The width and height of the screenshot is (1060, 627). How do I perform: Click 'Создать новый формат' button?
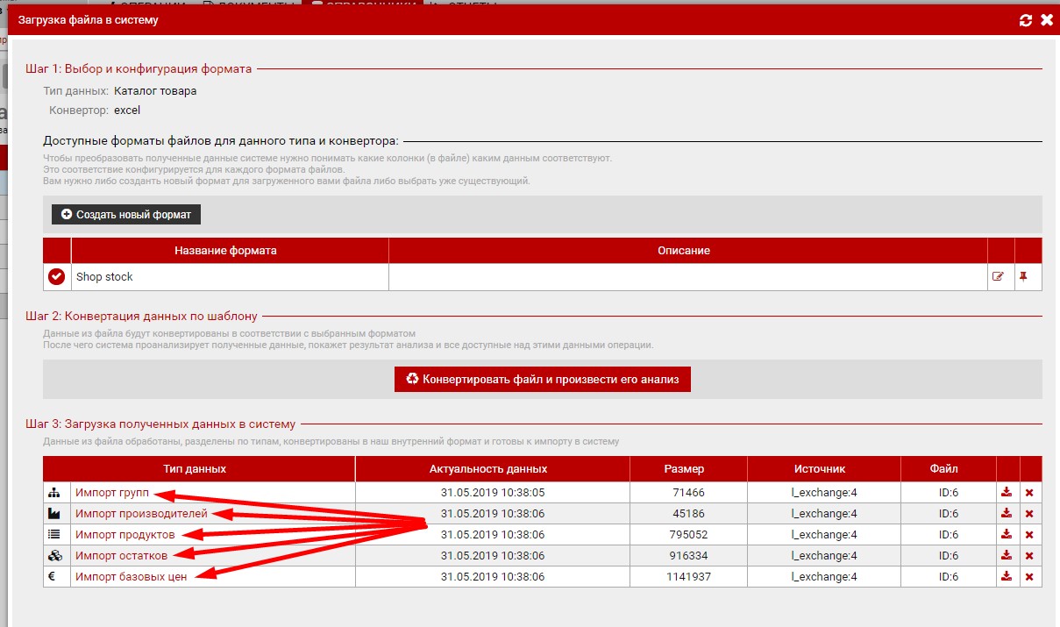[x=126, y=214]
